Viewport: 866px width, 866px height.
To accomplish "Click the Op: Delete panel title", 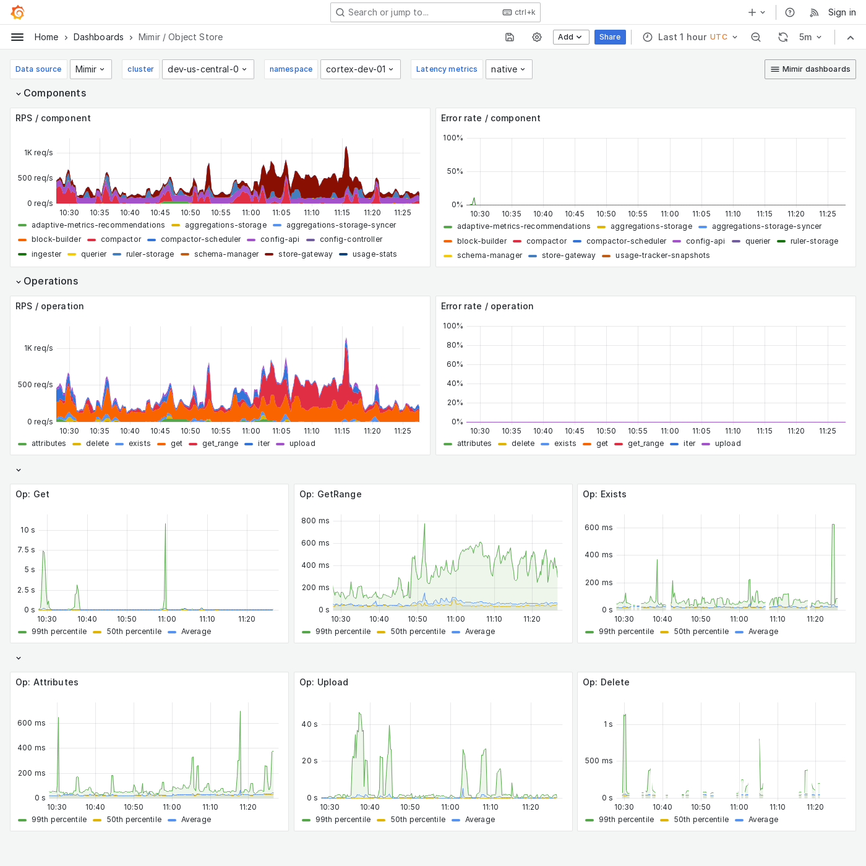I will [606, 682].
